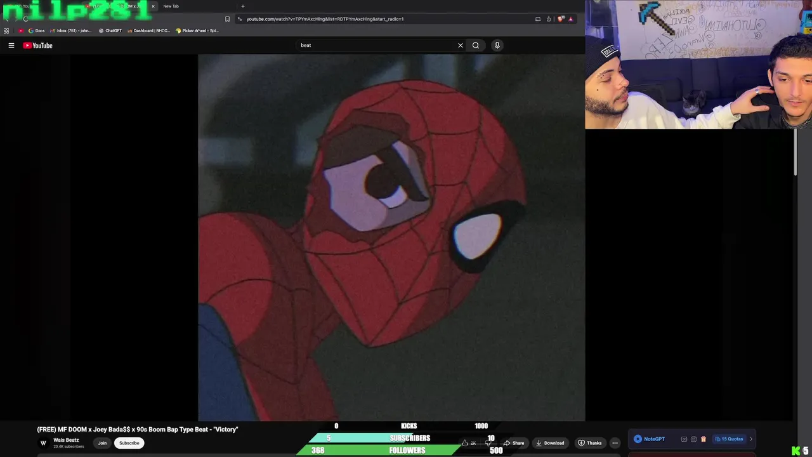
Task: Start voice search with the microphone icon
Action: (497, 45)
